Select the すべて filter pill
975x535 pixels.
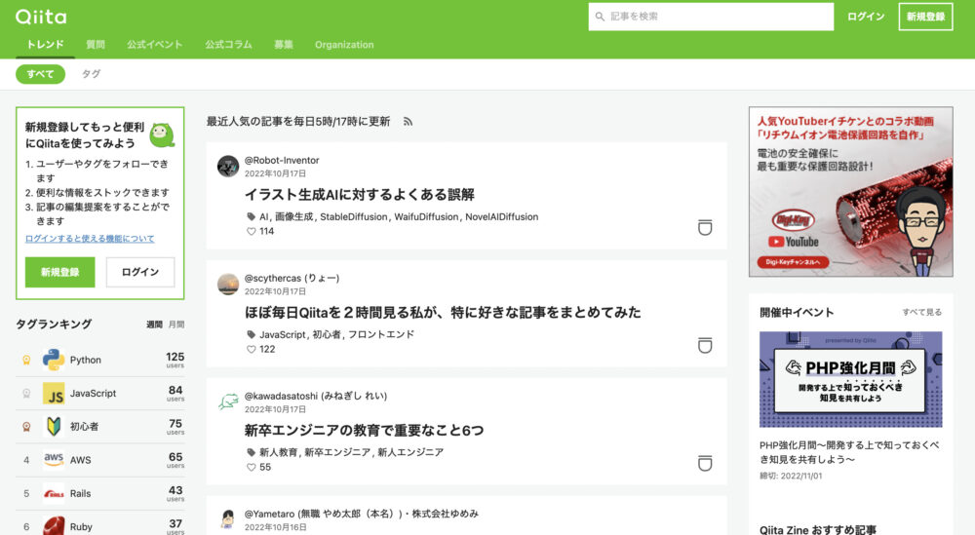pyautogui.click(x=40, y=74)
